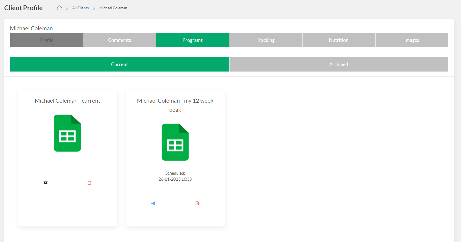
Task: Click 'Michael Coleman - current' card title
Action: 67,101
